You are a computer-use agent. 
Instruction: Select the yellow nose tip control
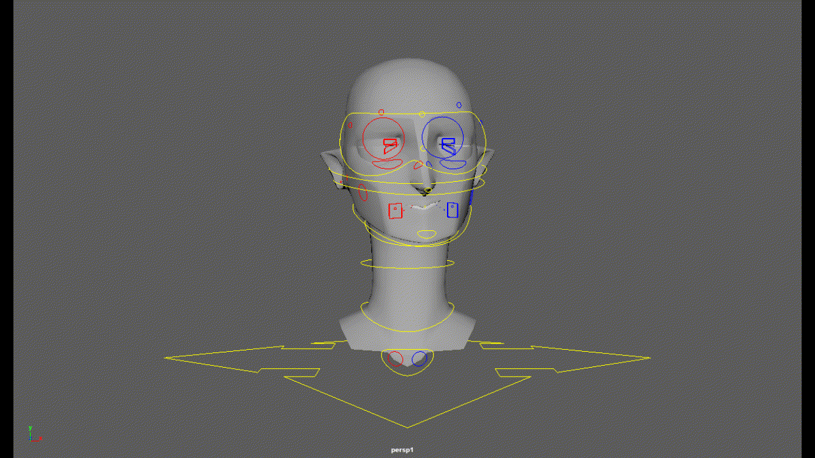[427, 190]
